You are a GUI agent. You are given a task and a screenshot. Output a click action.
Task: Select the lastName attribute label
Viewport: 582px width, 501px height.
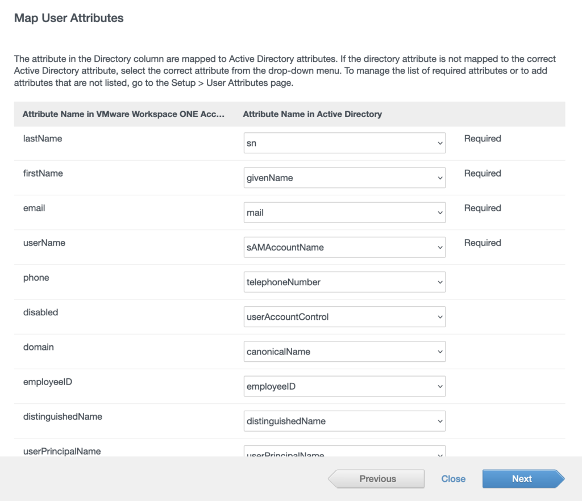[x=43, y=139]
